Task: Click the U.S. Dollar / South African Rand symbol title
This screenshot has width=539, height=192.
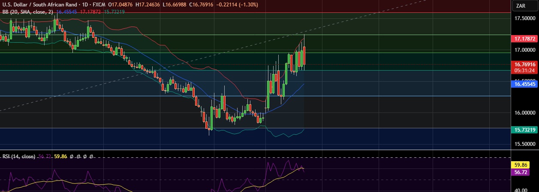Action: click(39, 4)
